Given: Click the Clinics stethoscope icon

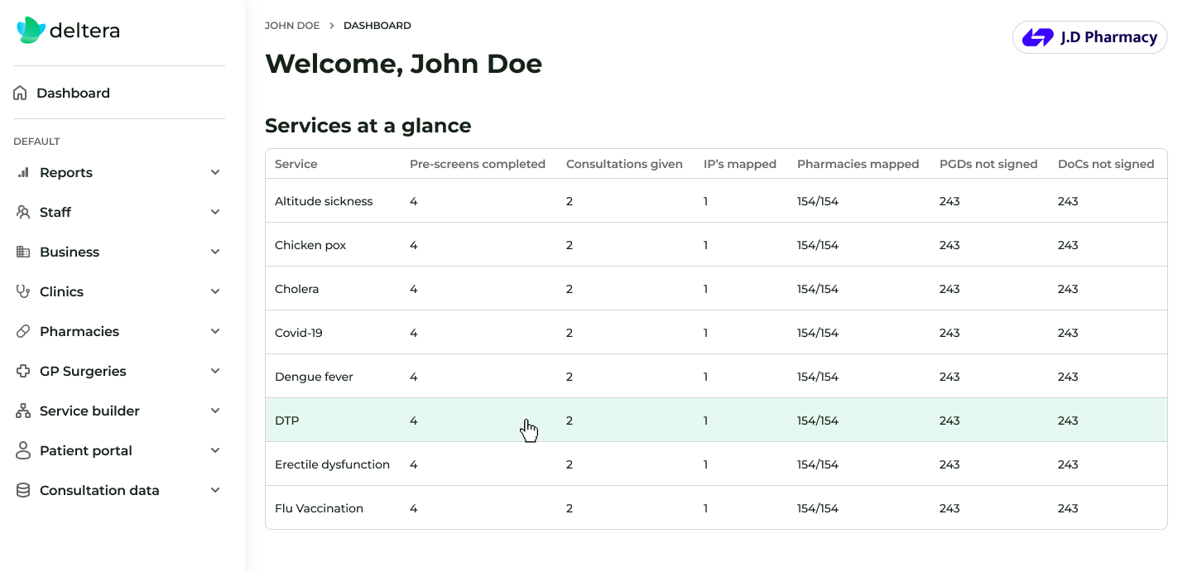Looking at the screenshot, I should click(23, 291).
